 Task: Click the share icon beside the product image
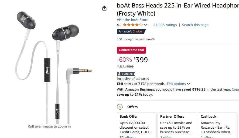tap(105, 8)
